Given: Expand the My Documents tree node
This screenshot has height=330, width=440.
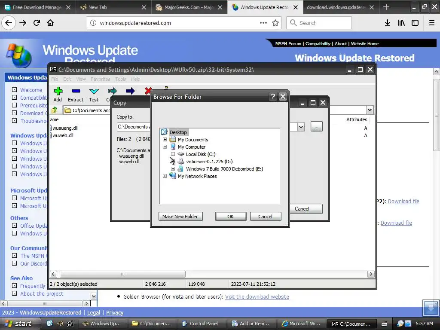Looking at the screenshot, I should tap(165, 140).
